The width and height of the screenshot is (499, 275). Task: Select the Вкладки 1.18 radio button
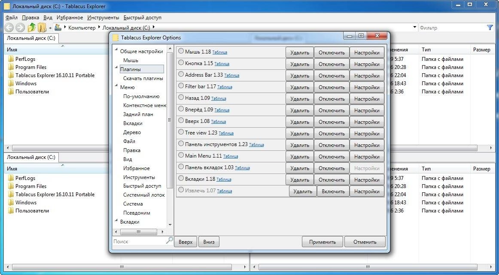(181, 178)
